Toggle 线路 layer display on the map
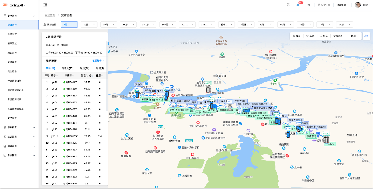 (x=297, y=36)
